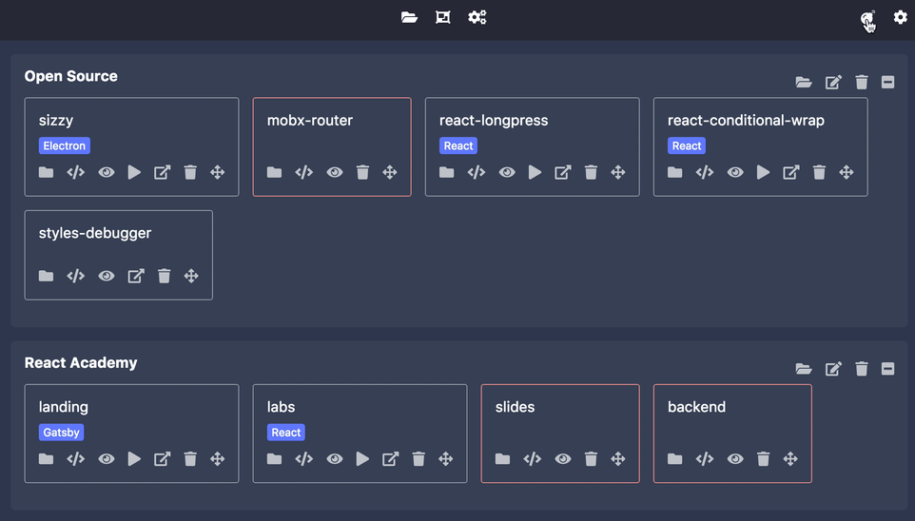This screenshot has width=915, height=521.
Task: Open react-longpress external link
Action: pos(562,172)
